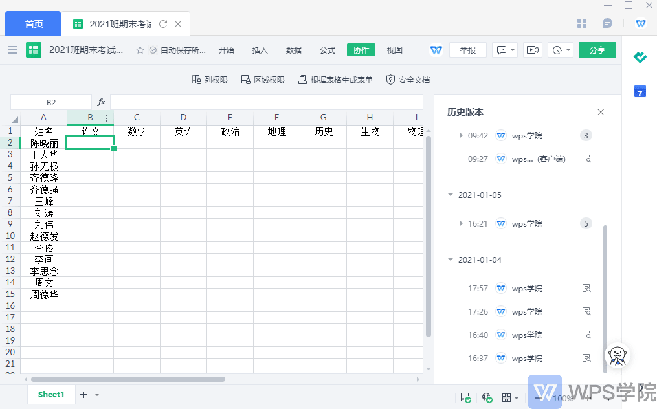Open comment button dropdown arrow
Screen dimensions: 657x409
[x=513, y=50]
